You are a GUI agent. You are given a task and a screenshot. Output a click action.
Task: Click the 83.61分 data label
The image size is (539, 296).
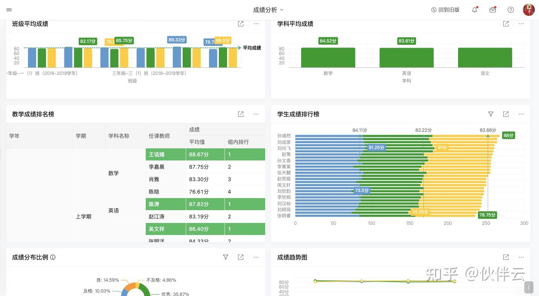(406, 41)
